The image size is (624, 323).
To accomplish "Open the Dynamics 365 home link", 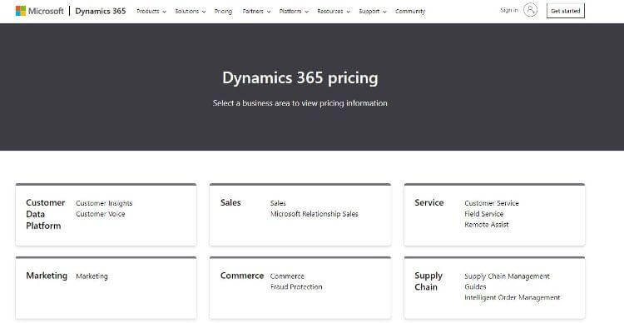I will [101, 11].
